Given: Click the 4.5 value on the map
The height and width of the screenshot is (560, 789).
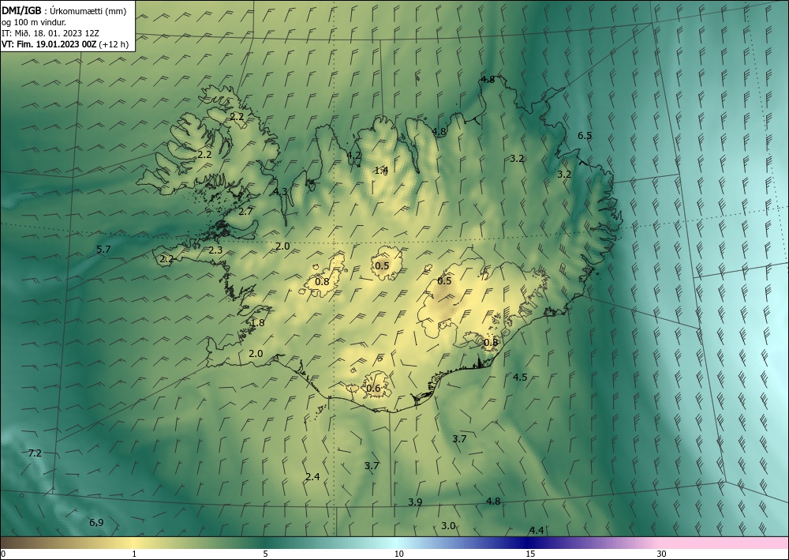Looking at the screenshot, I should tap(520, 378).
